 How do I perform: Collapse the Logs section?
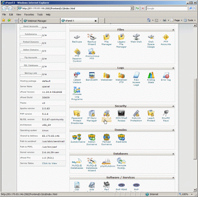click(x=173, y=68)
